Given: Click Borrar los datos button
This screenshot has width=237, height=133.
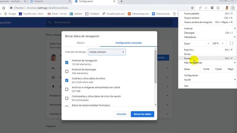Looking at the screenshot, I should pyautogui.click(x=142, y=114).
